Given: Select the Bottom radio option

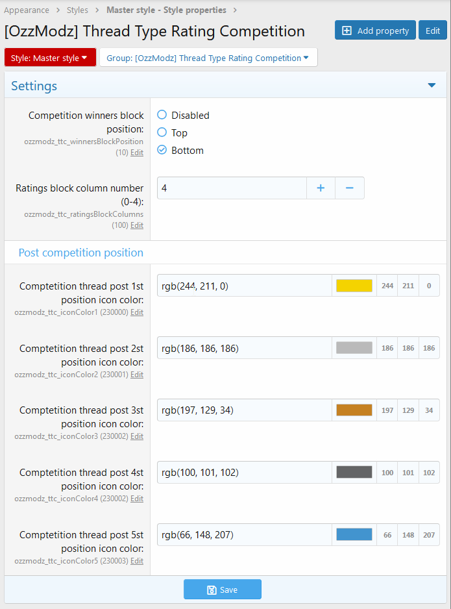Looking at the screenshot, I should coord(162,149).
